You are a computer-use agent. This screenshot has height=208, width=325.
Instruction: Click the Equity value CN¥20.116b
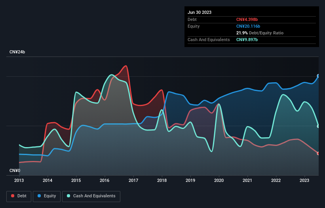point(248,26)
